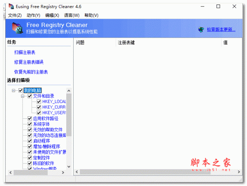This screenshot has height=186, width=247.
Task: Toggle the HKEY_USERS checkbox
Action: click(39, 113)
